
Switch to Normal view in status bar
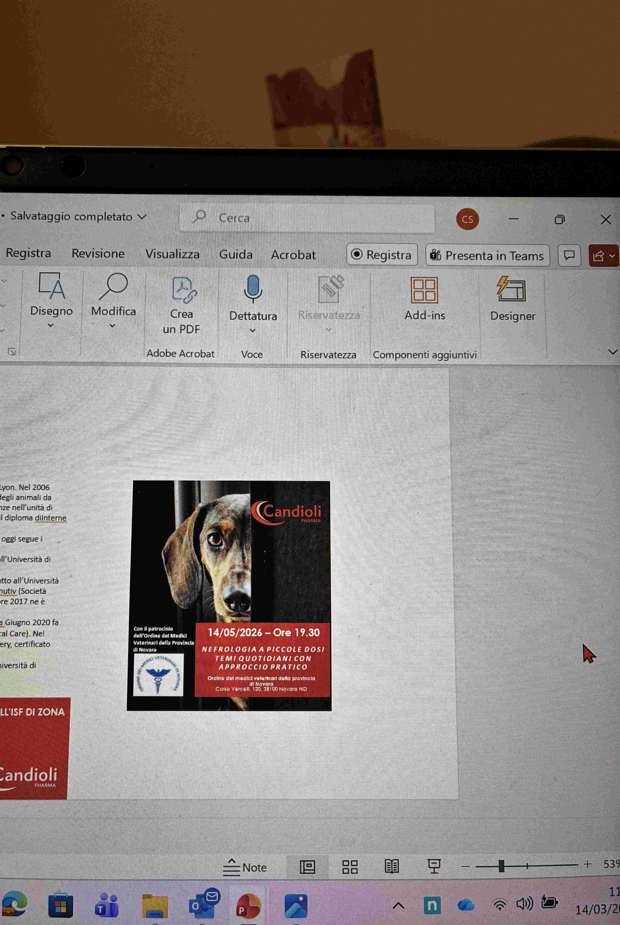307,867
